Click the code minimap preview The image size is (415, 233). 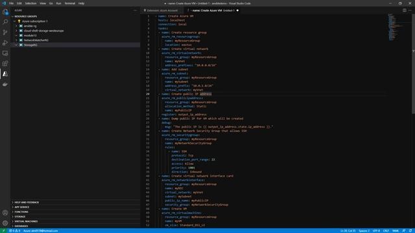point(396,27)
